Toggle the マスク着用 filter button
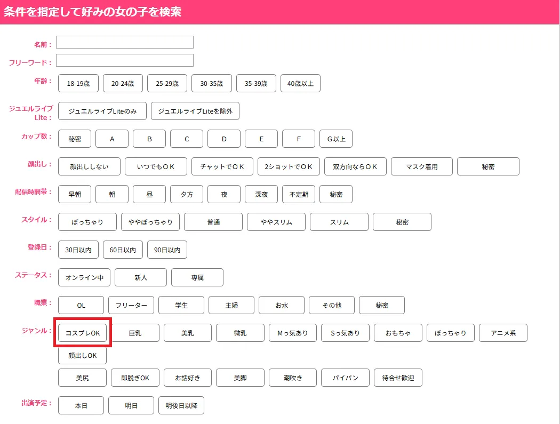This screenshot has height=424, width=560. coord(422,166)
